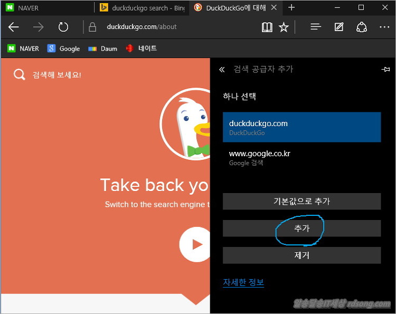Switch to the NAVER tab
The width and height of the screenshot is (396, 314).
pyautogui.click(x=48, y=8)
